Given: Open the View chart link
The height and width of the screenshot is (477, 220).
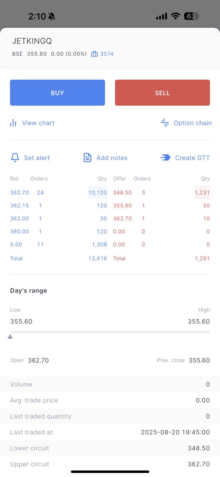Looking at the screenshot, I should click(x=38, y=123).
